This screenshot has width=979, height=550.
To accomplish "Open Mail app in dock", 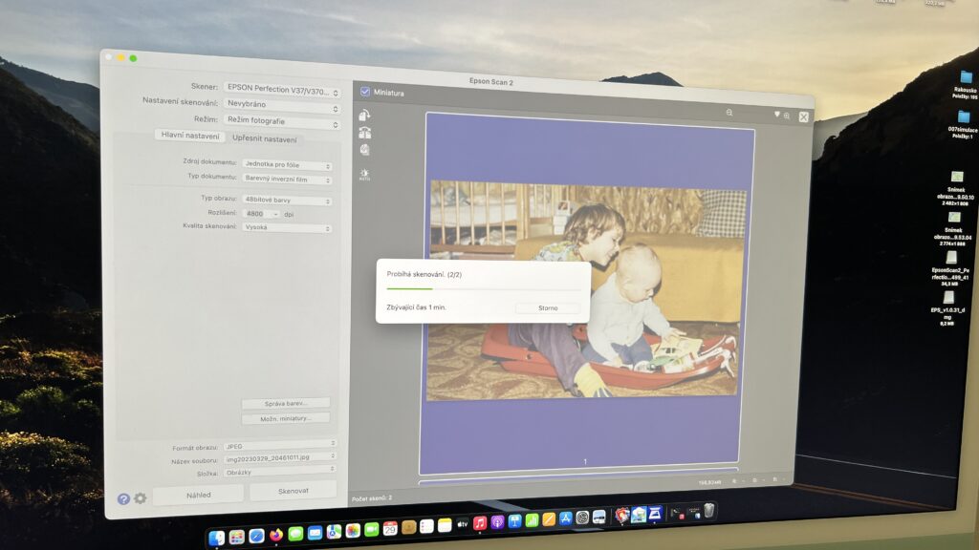I will tap(315, 533).
